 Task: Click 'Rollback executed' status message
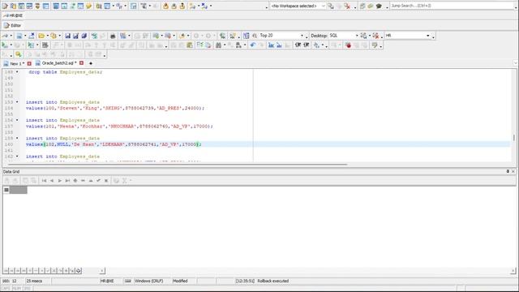coord(273,281)
